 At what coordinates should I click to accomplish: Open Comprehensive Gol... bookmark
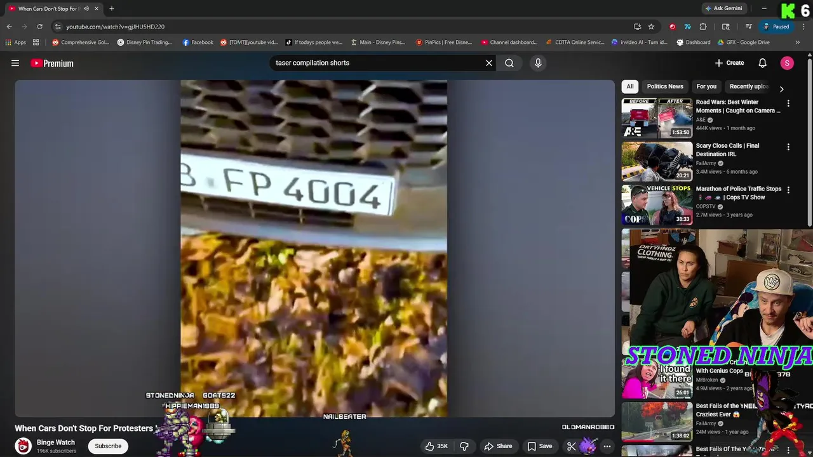tap(80, 43)
